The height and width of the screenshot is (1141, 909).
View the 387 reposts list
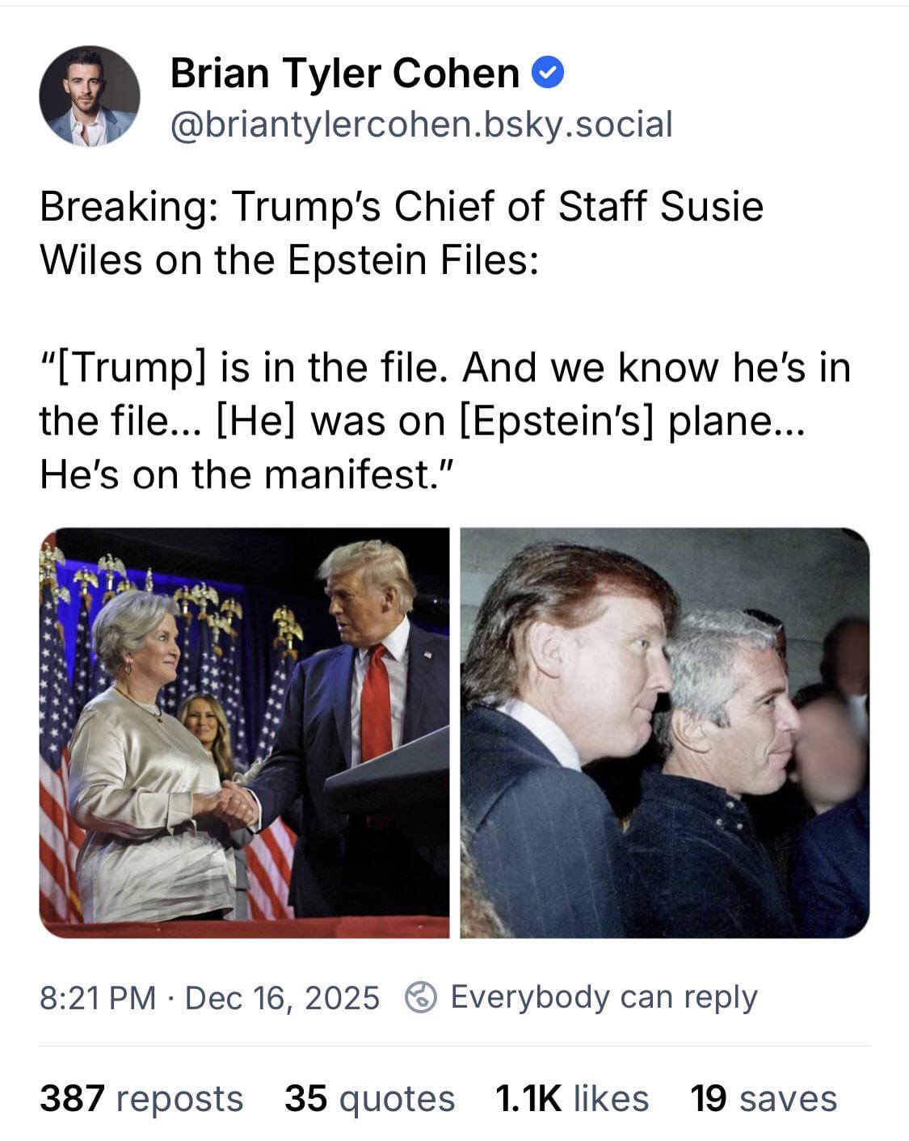pyautogui.click(x=141, y=1098)
